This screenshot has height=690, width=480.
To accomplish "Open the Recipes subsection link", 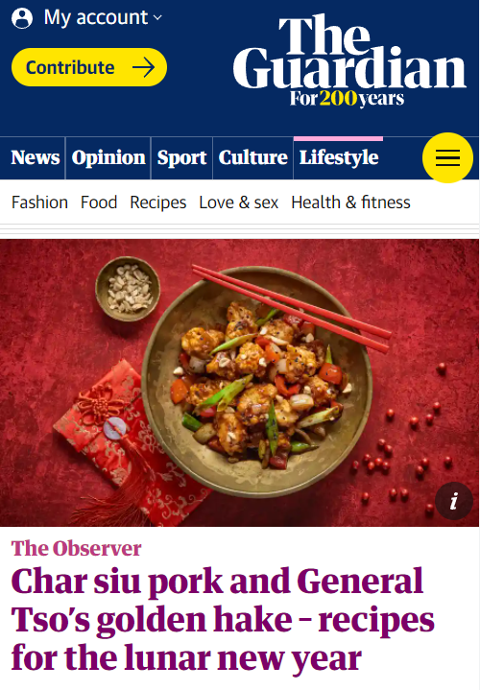I will (158, 202).
